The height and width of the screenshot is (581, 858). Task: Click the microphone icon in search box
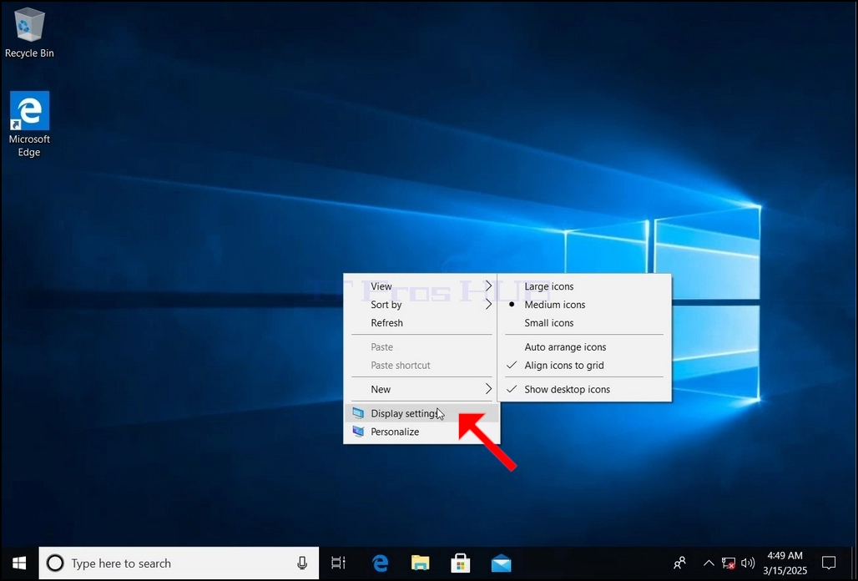pyautogui.click(x=302, y=563)
